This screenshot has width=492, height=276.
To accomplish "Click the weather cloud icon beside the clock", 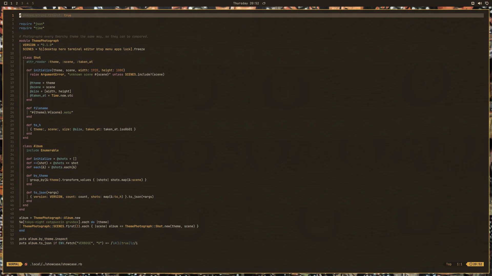I will tap(264, 3).
